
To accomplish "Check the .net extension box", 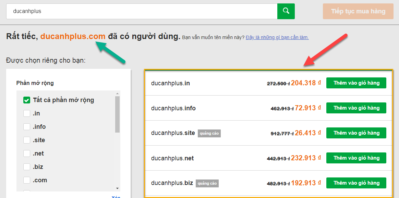I will pos(27,153).
